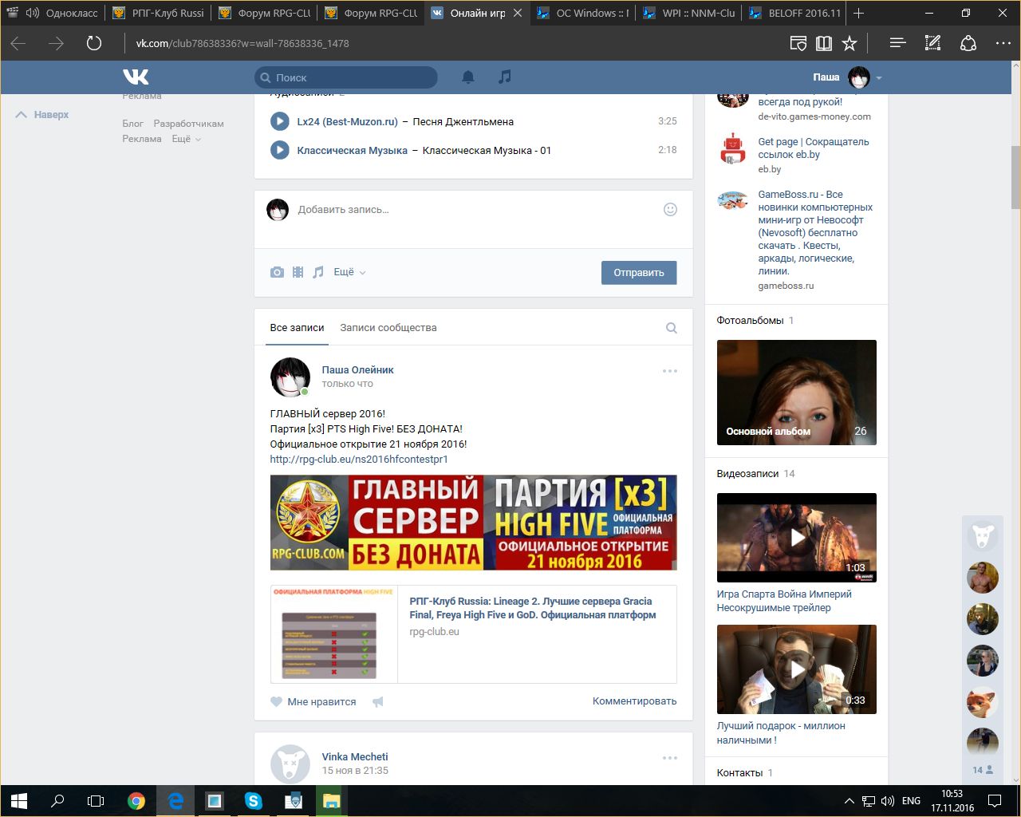Open notifications bell in VK header

coord(468,77)
